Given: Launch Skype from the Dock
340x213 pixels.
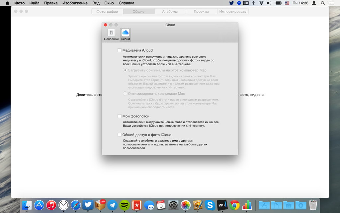Looking at the screenshot, I should [x=210, y=205].
